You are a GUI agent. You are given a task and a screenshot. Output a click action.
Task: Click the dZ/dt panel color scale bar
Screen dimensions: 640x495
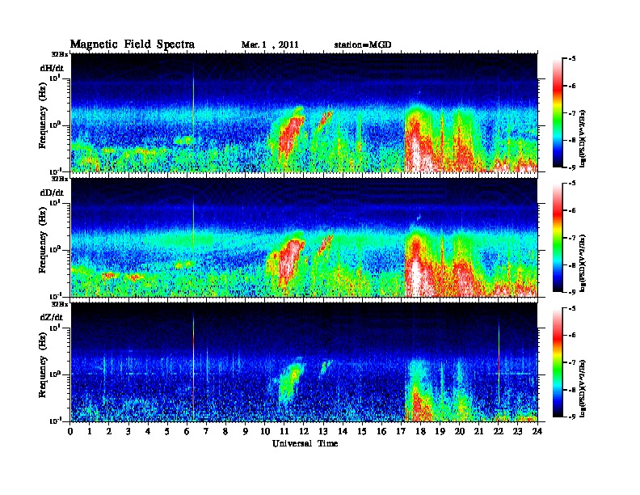pos(558,362)
